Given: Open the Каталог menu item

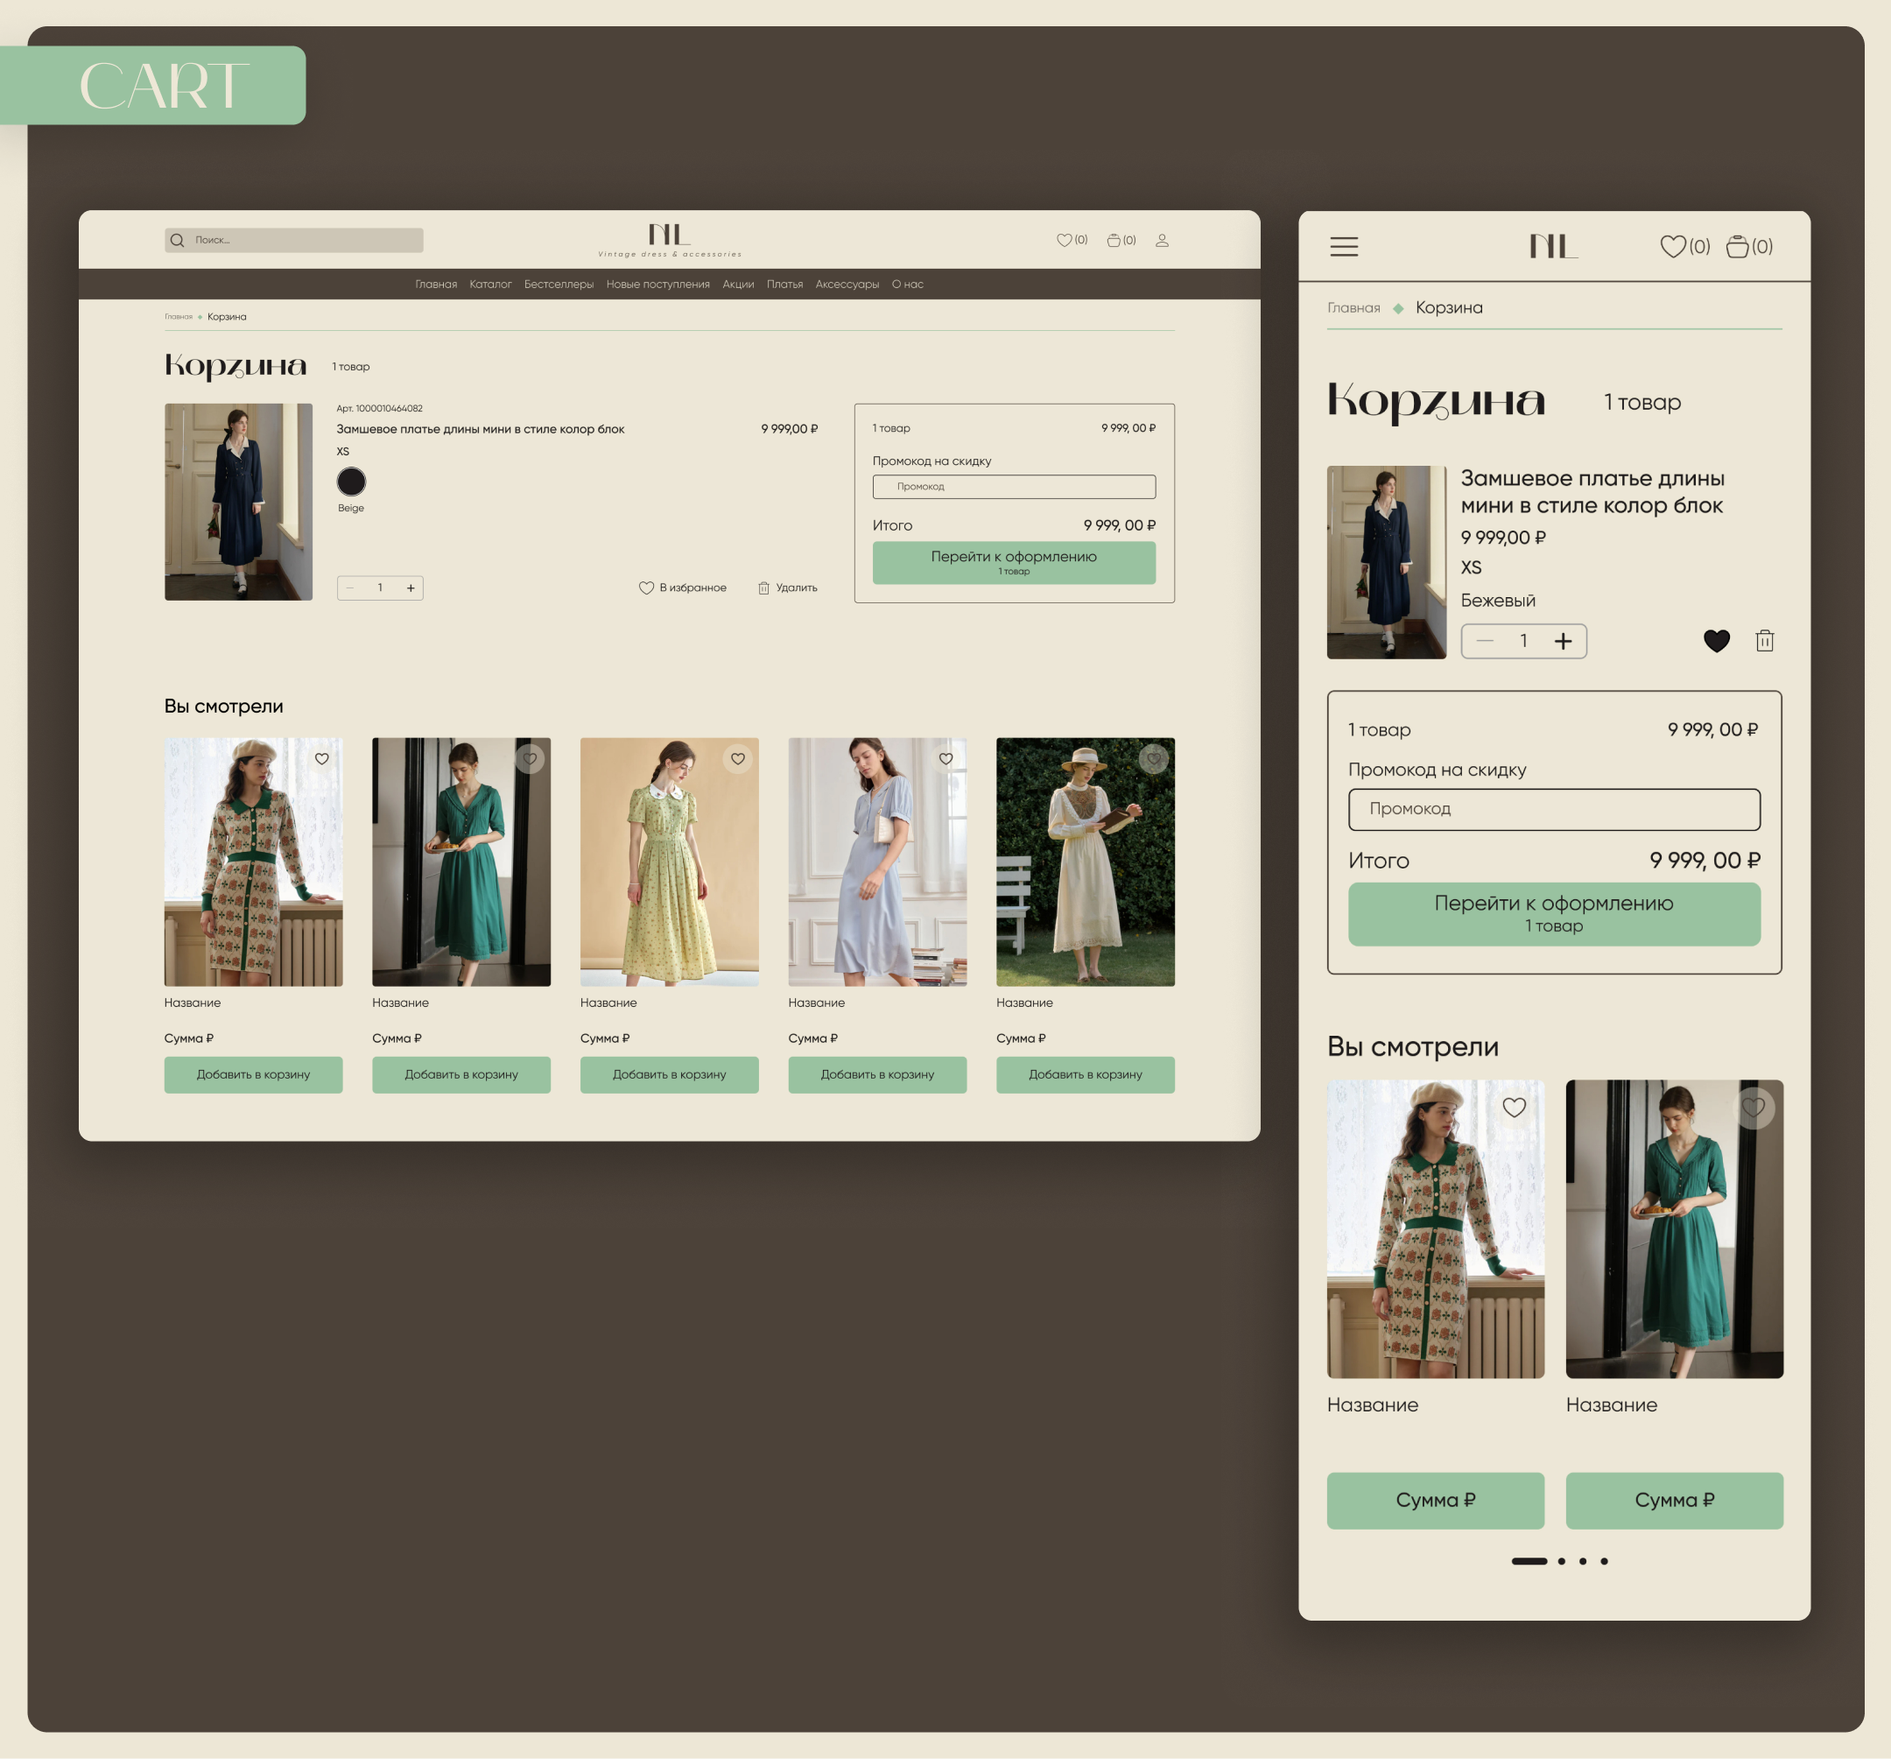Looking at the screenshot, I should click(x=490, y=284).
